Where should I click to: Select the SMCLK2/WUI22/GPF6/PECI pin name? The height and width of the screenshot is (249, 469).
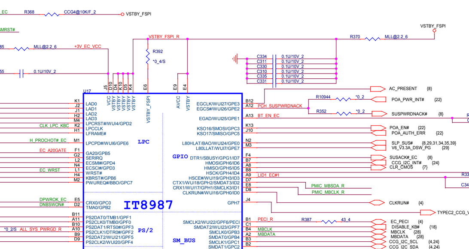pos(211,222)
